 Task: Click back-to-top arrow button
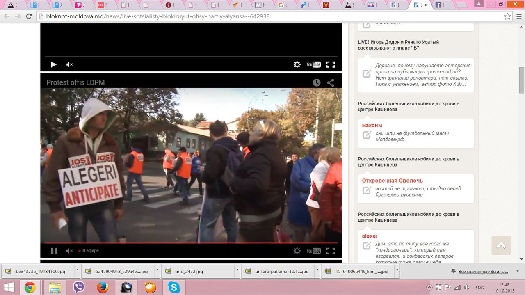(x=501, y=245)
